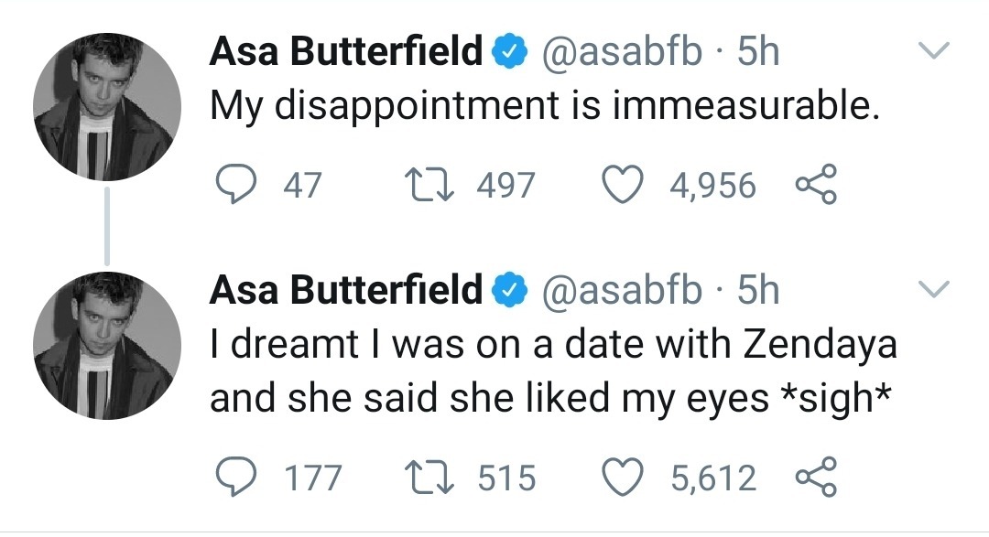Open options chevron on second tweet
This screenshot has width=989, height=537.
click(933, 289)
